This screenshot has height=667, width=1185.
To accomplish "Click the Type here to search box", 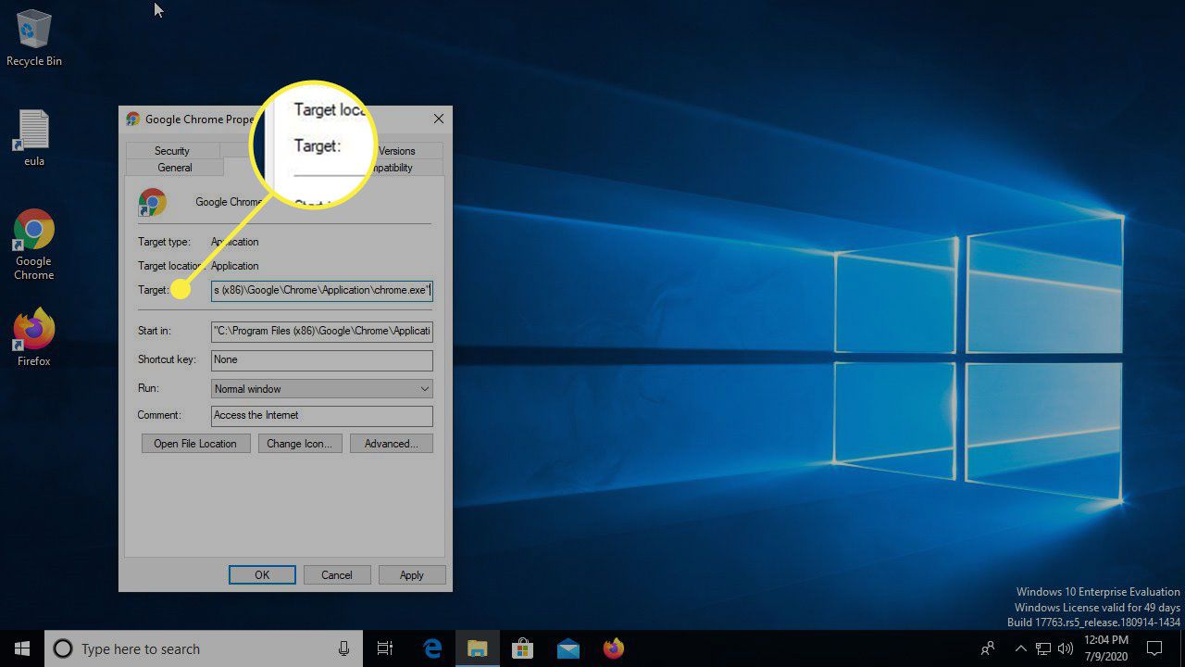I will click(202, 648).
